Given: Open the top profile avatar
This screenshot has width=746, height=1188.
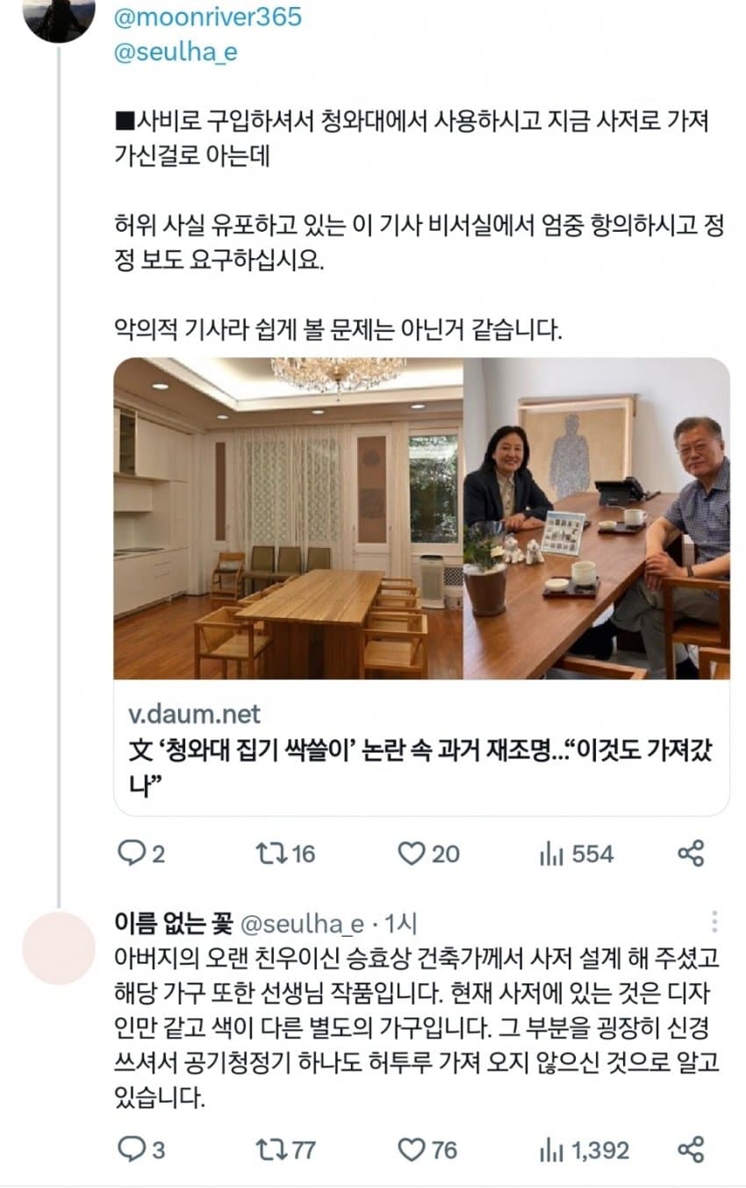Looking at the screenshot, I should [59, 18].
